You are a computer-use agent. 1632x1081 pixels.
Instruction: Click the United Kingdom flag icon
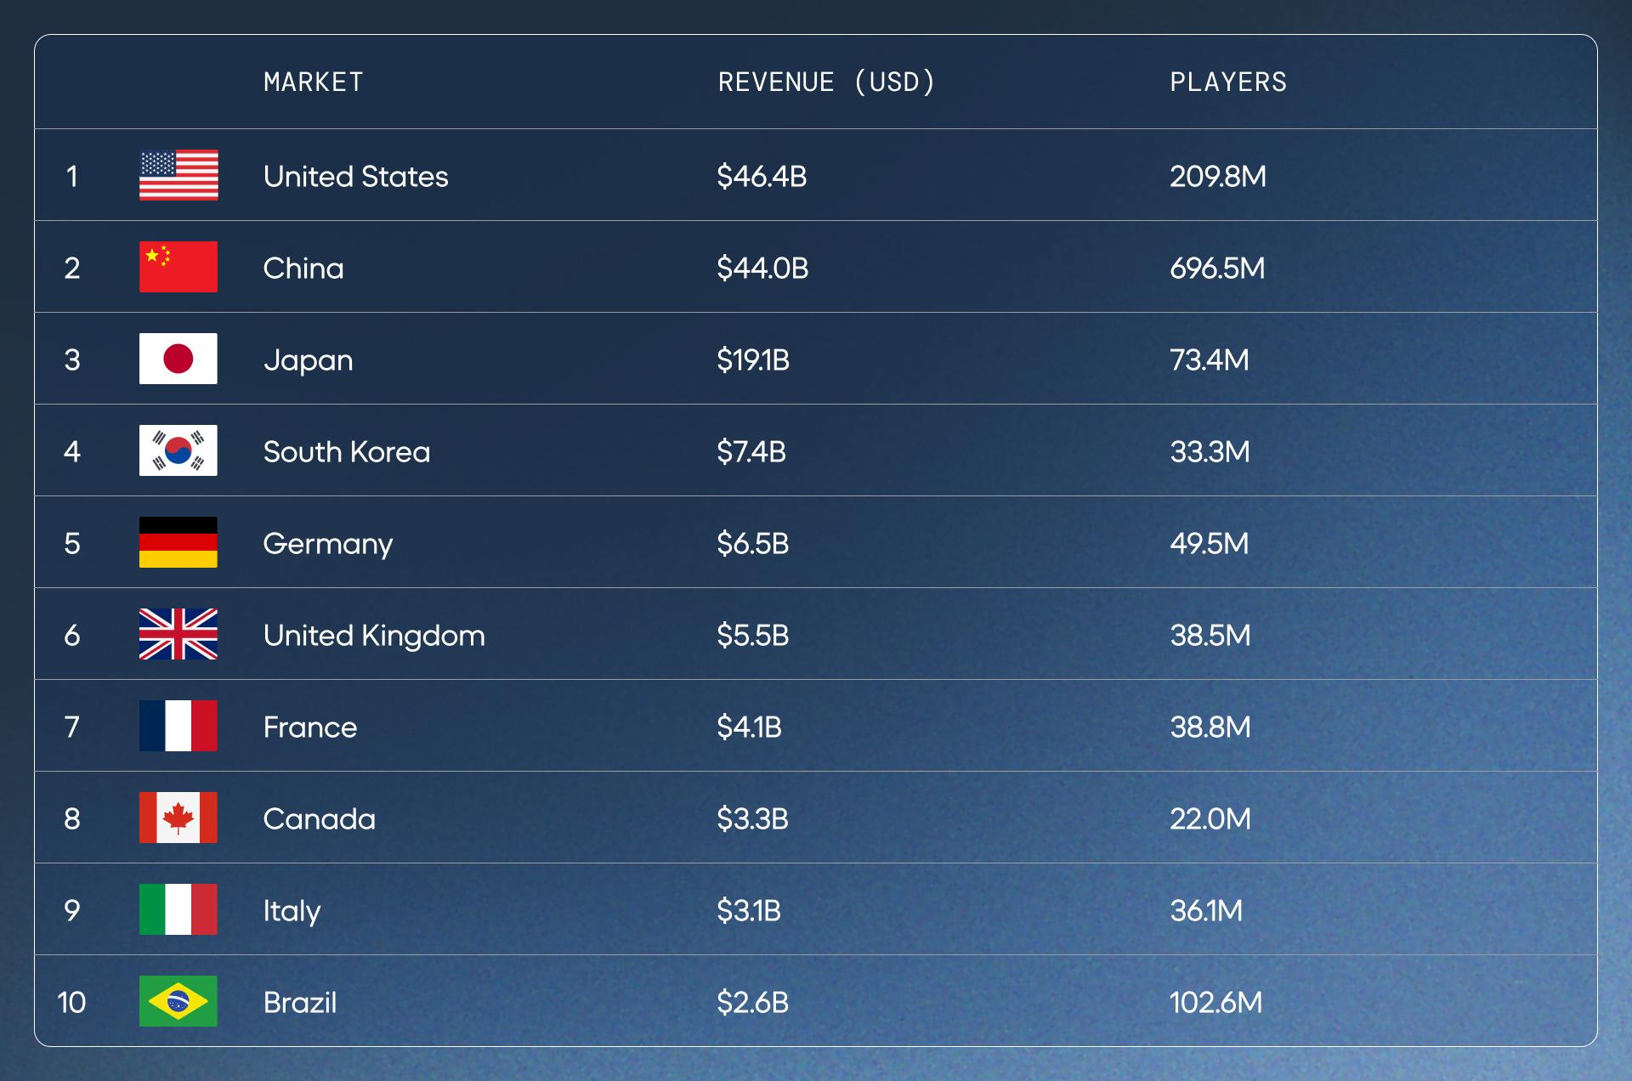[x=178, y=634]
